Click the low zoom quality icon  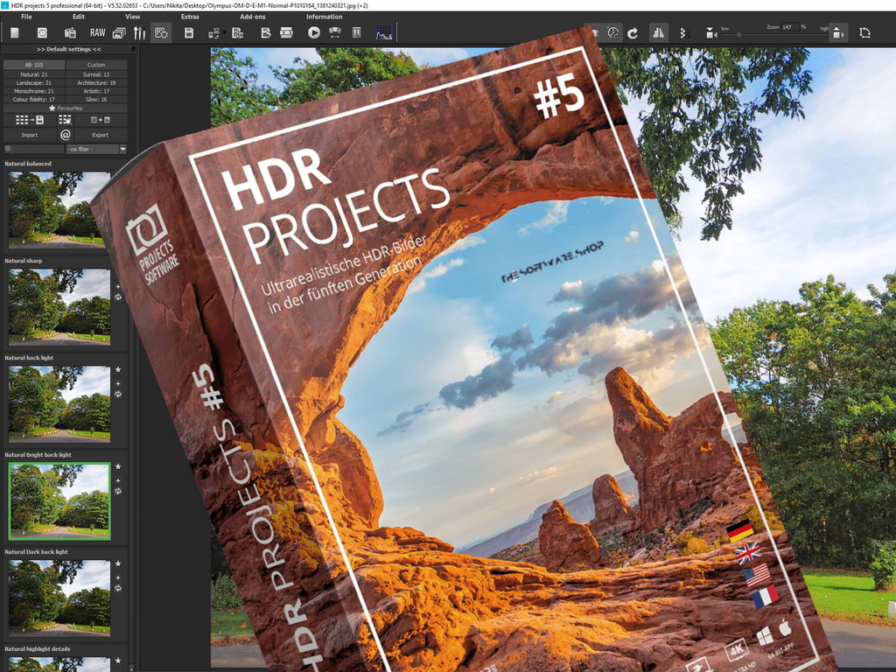[711, 33]
